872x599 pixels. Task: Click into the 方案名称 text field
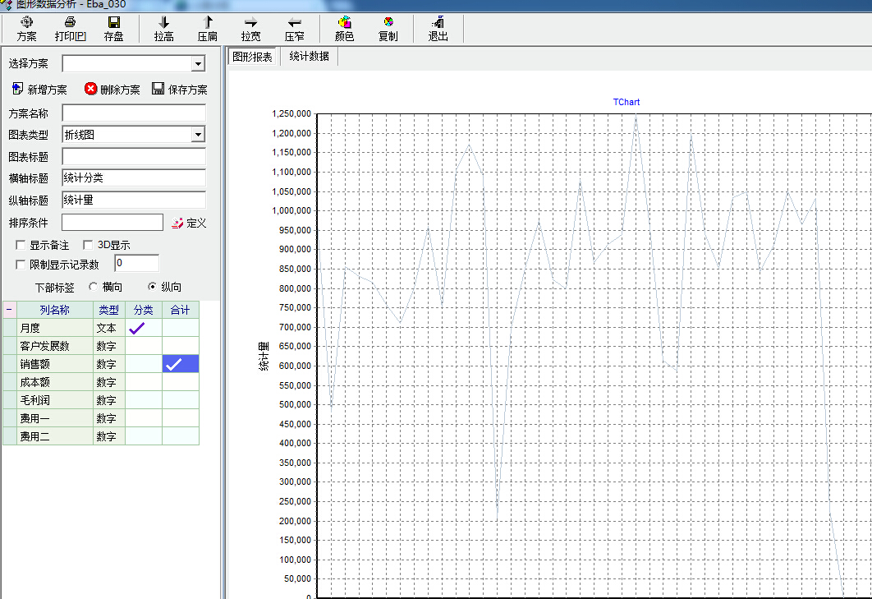(133, 113)
